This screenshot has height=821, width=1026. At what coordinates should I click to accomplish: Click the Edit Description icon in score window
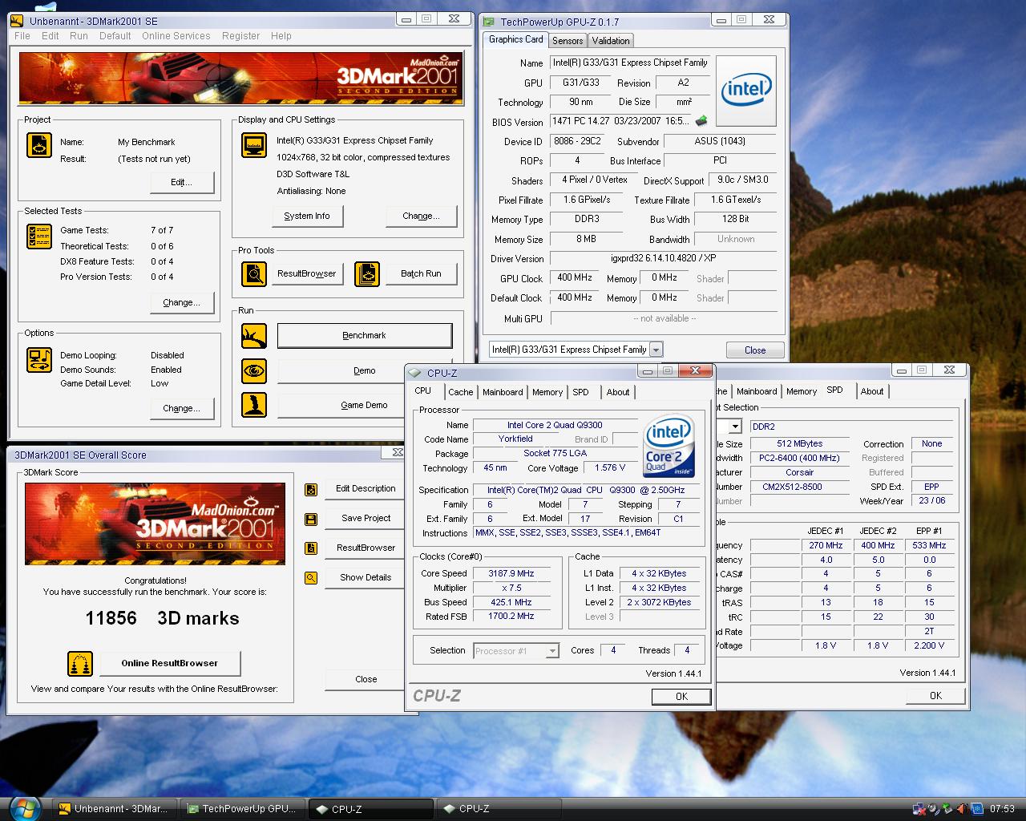[x=311, y=489]
